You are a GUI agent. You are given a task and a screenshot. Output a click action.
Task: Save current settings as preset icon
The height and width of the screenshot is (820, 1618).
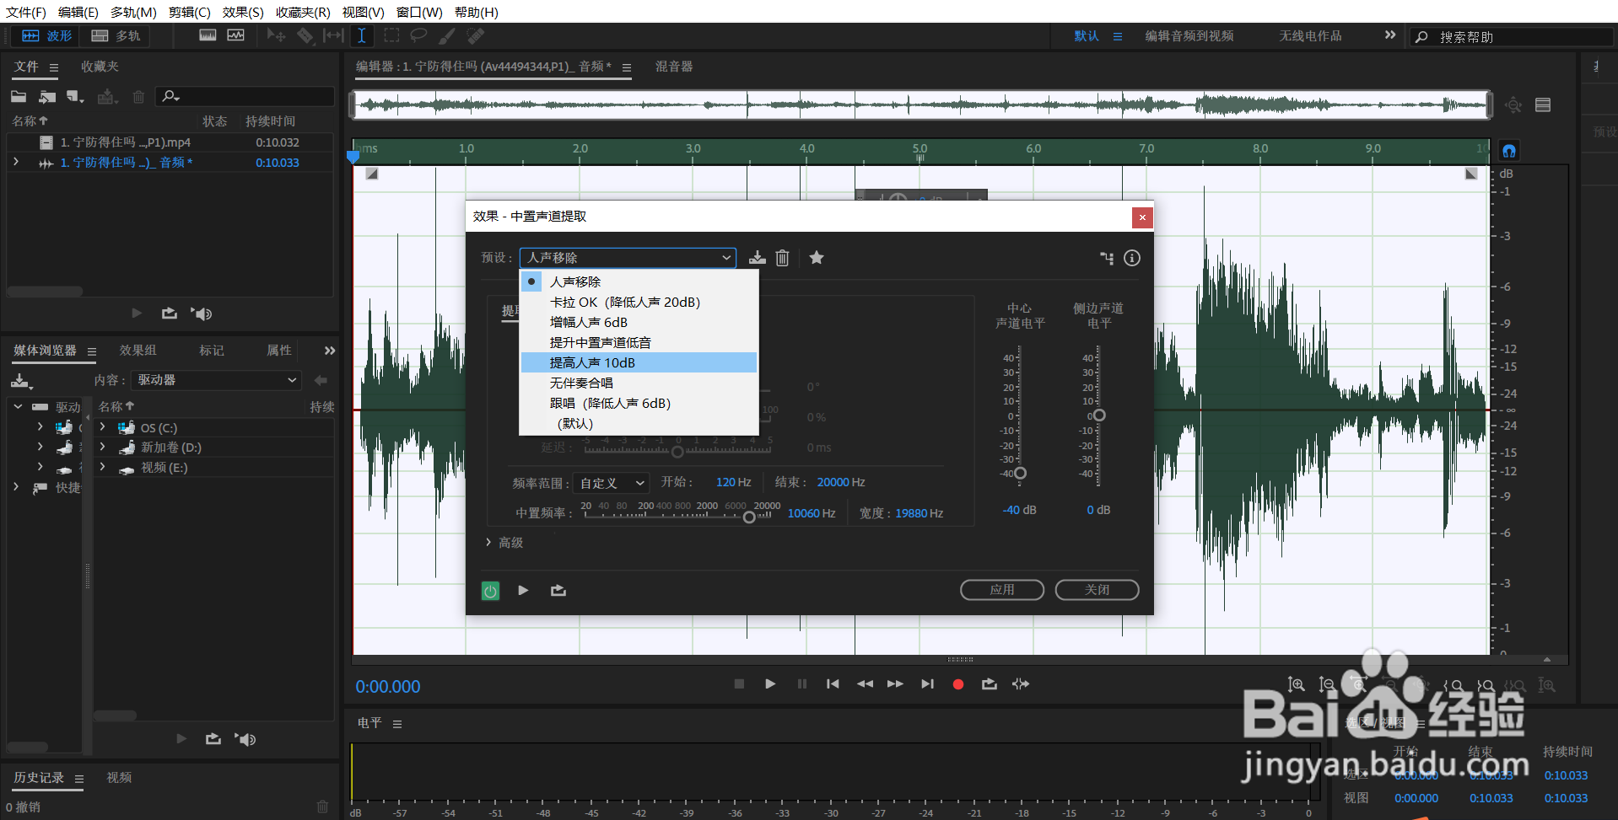pyautogui.click(x=757, y=258)
